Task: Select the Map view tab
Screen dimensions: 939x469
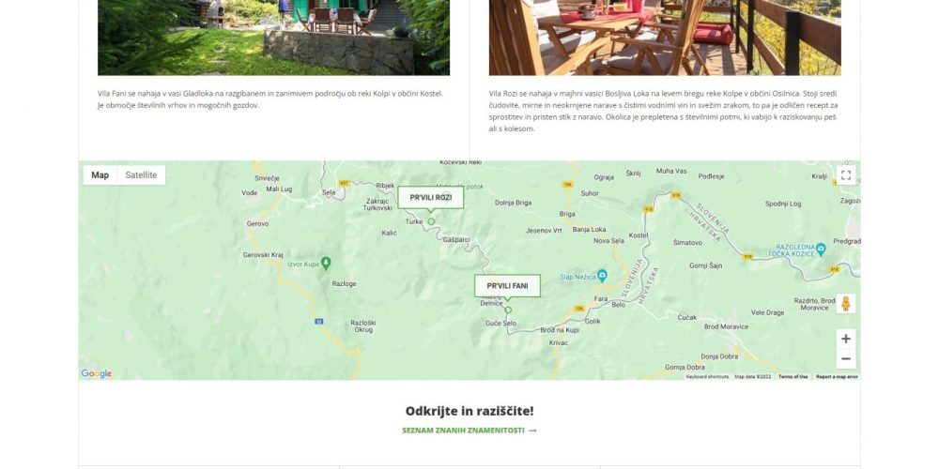Action: pos(100,175)
